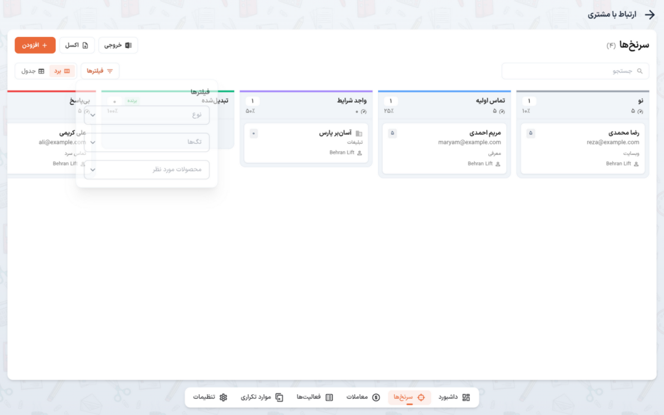Expand the تگ‌ها filter dropdown
Image resolution: width=664 pixels, height=415 pixels.
[147, 142]
